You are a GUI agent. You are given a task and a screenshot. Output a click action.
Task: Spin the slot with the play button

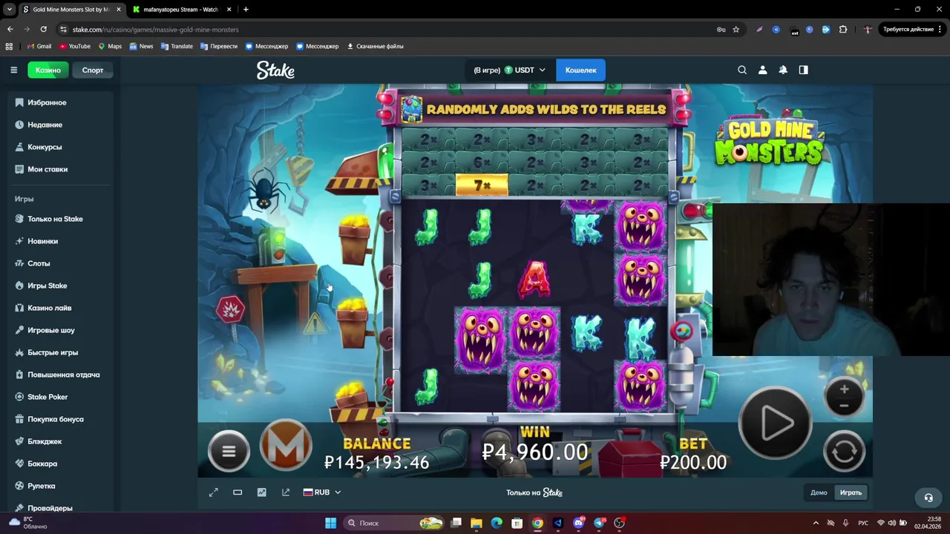tap(776, 423)
